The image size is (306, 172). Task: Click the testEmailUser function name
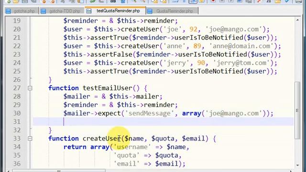(108, 88)
